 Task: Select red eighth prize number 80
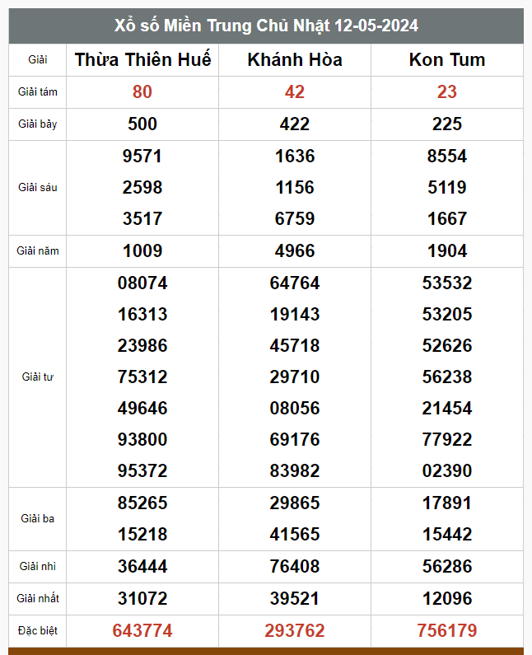point(142,91)
